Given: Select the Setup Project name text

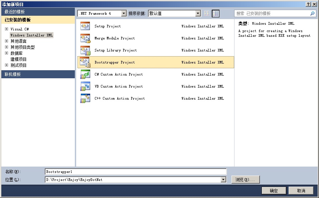Looking at the screenshot, I should [x=108, y=26].
